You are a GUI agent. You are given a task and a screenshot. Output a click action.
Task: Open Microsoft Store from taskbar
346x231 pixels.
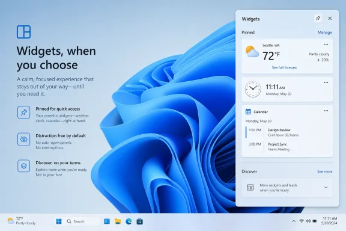pyautogui.click(x=139, y=221)
